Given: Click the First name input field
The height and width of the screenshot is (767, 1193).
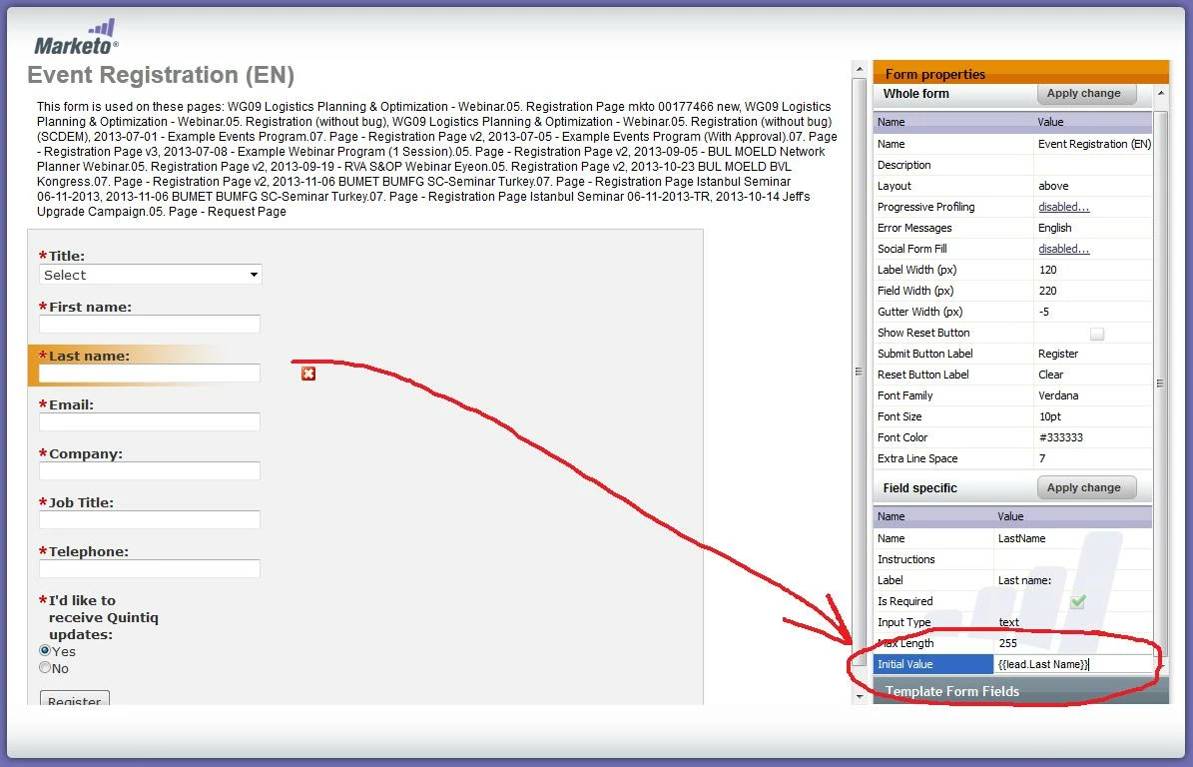Looking at the screenshot, I should (x=150, y=325).
